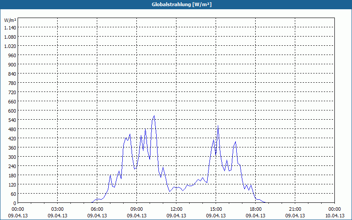
Task: Click the 10.04.13 date label
Action: coord(334,216)
